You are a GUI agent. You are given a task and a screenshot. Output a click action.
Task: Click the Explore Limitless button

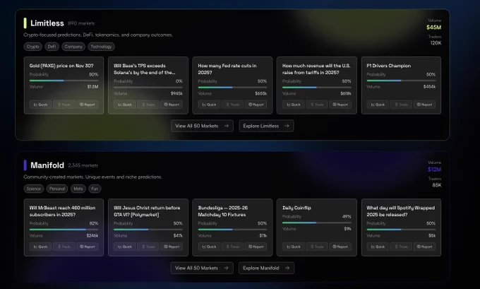coord(266,126)
